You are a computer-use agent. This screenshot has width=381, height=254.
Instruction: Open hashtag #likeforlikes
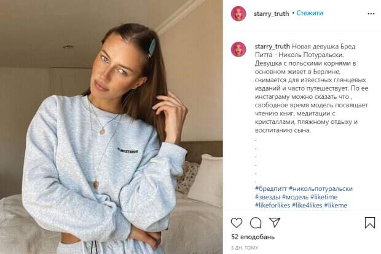pyautogui.click(x=272, y=206)
